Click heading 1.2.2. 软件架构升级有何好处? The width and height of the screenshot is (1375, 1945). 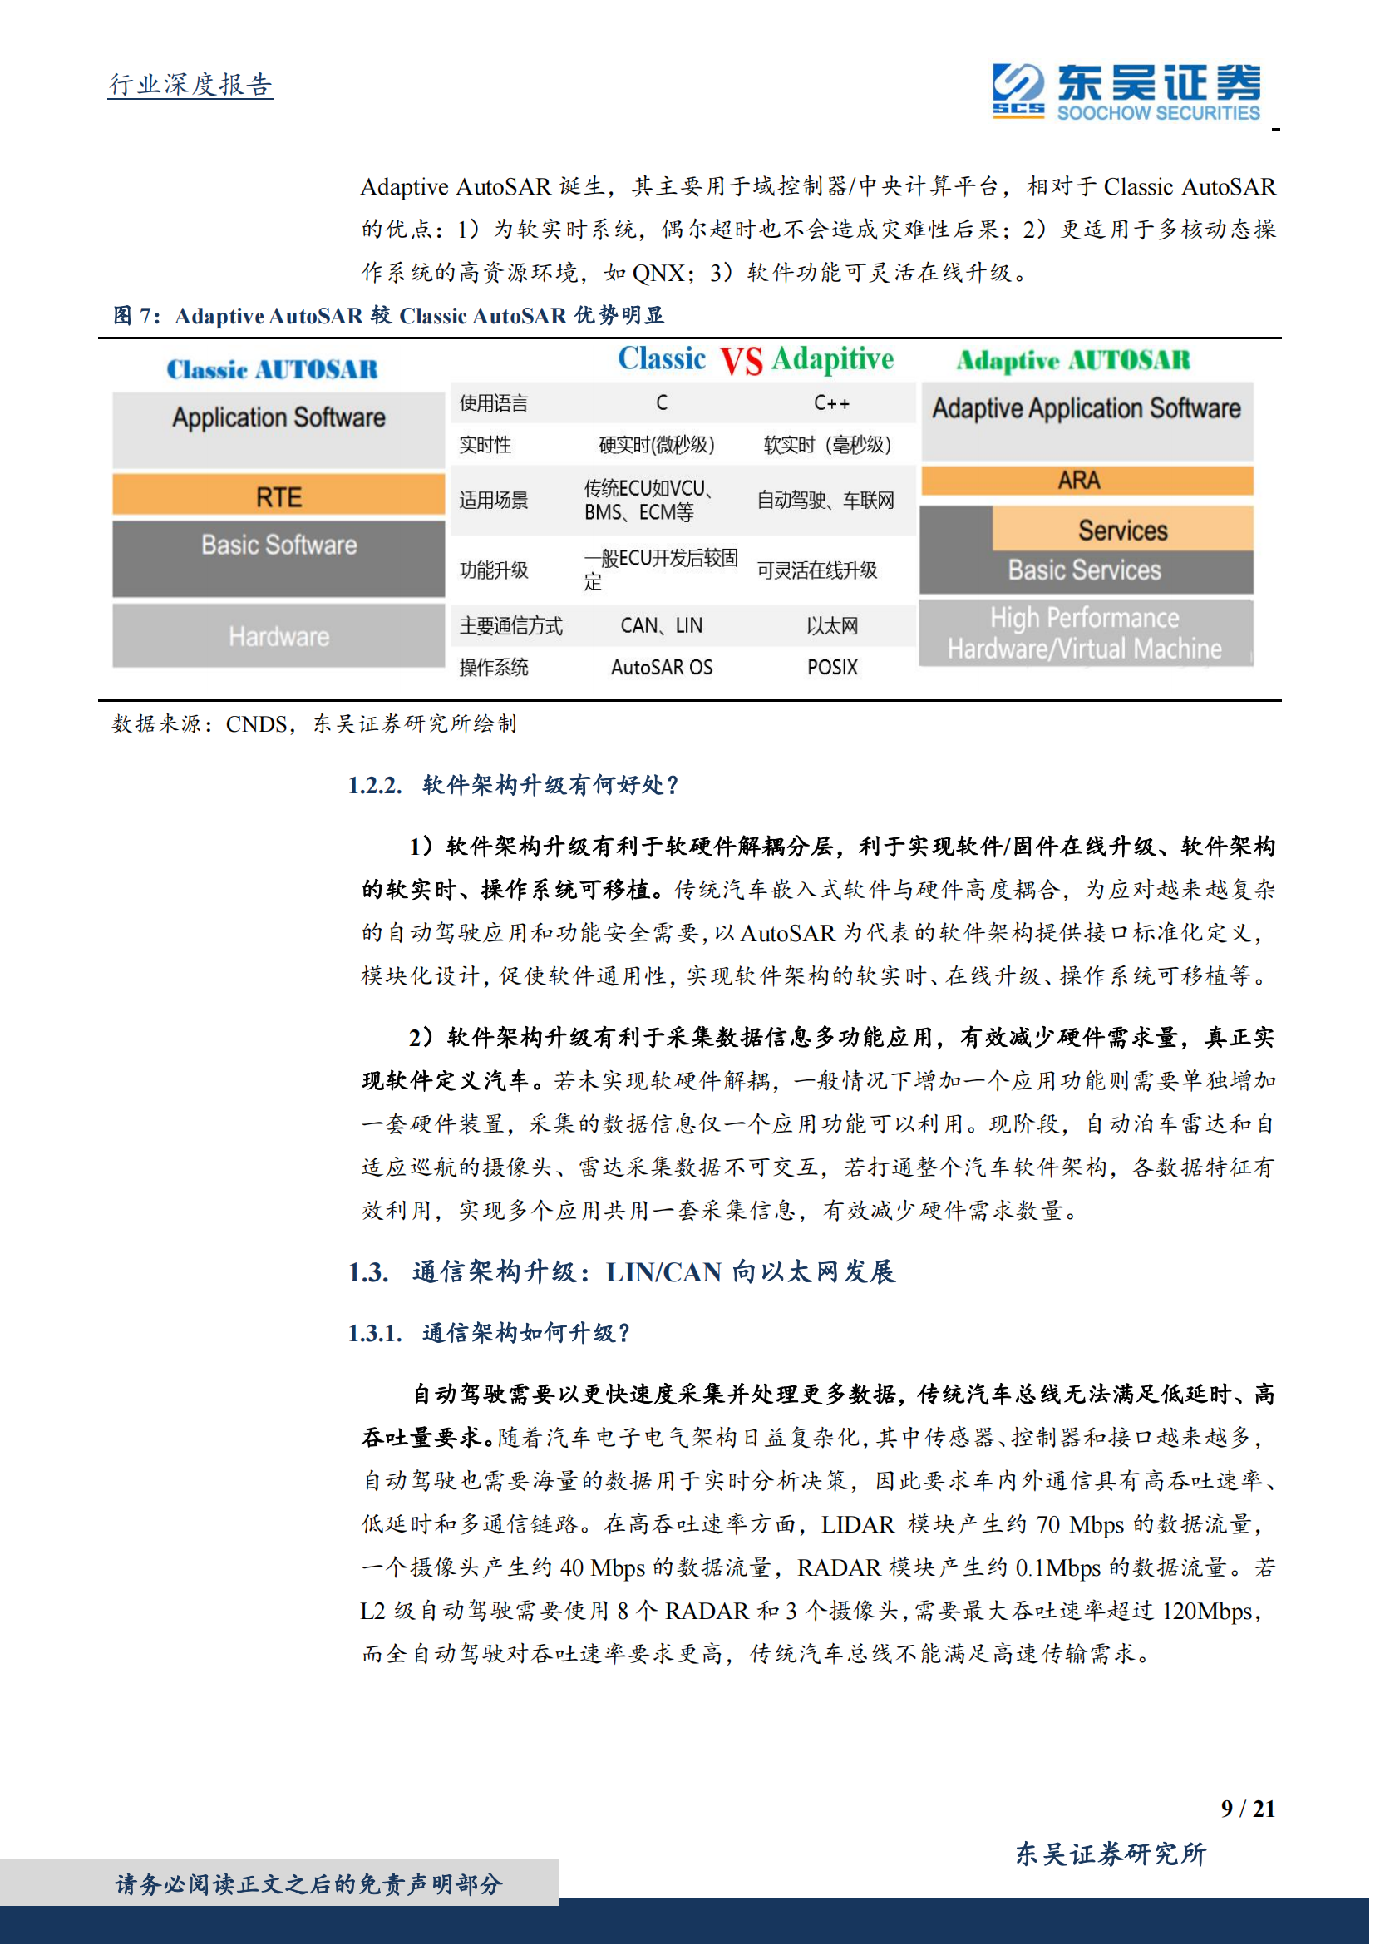[513, 785]
